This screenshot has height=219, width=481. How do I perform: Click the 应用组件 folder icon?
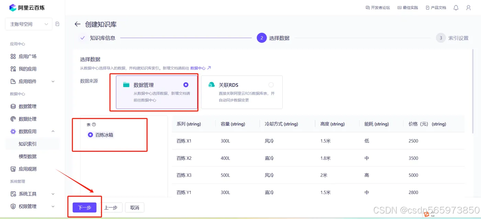click(x=13, y=81)
